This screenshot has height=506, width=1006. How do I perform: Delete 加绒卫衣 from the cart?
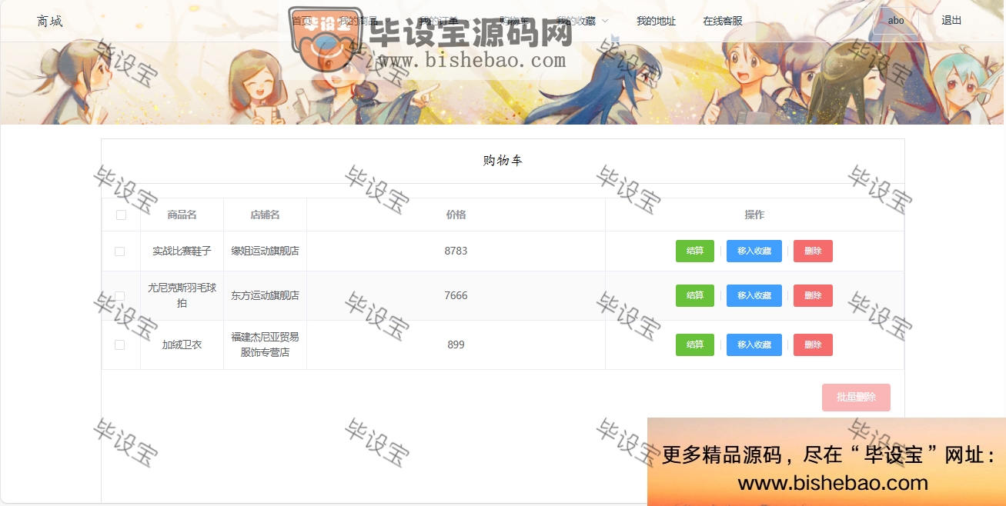[x=813, y=345]
